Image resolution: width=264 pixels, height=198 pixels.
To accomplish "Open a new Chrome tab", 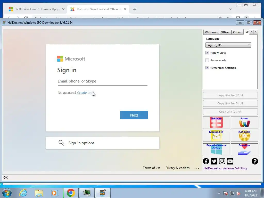I will point(135,9).
